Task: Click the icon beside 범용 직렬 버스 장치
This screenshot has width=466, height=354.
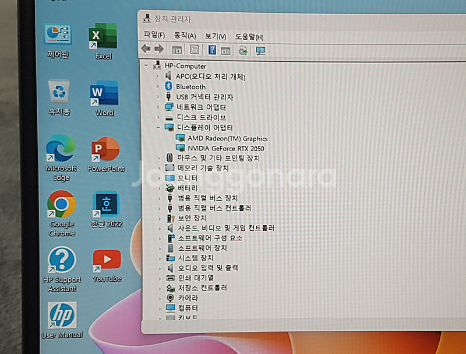Action: click(x=170, y=198)
